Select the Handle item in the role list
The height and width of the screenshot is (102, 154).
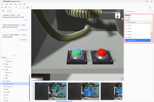(8, 92)
